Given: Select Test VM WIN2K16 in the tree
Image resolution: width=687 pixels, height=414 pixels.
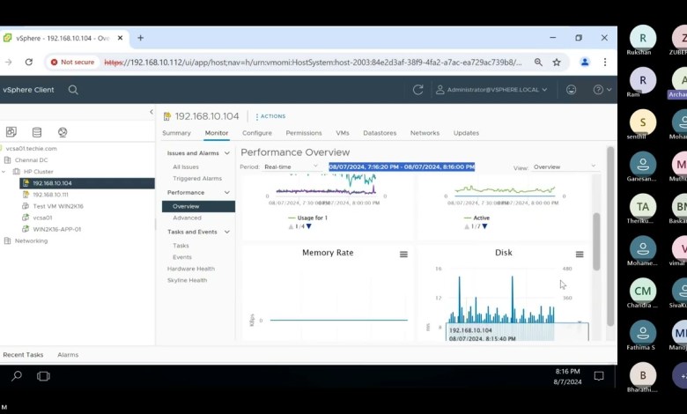Looking at the screenshot, I should pos(58,206).
